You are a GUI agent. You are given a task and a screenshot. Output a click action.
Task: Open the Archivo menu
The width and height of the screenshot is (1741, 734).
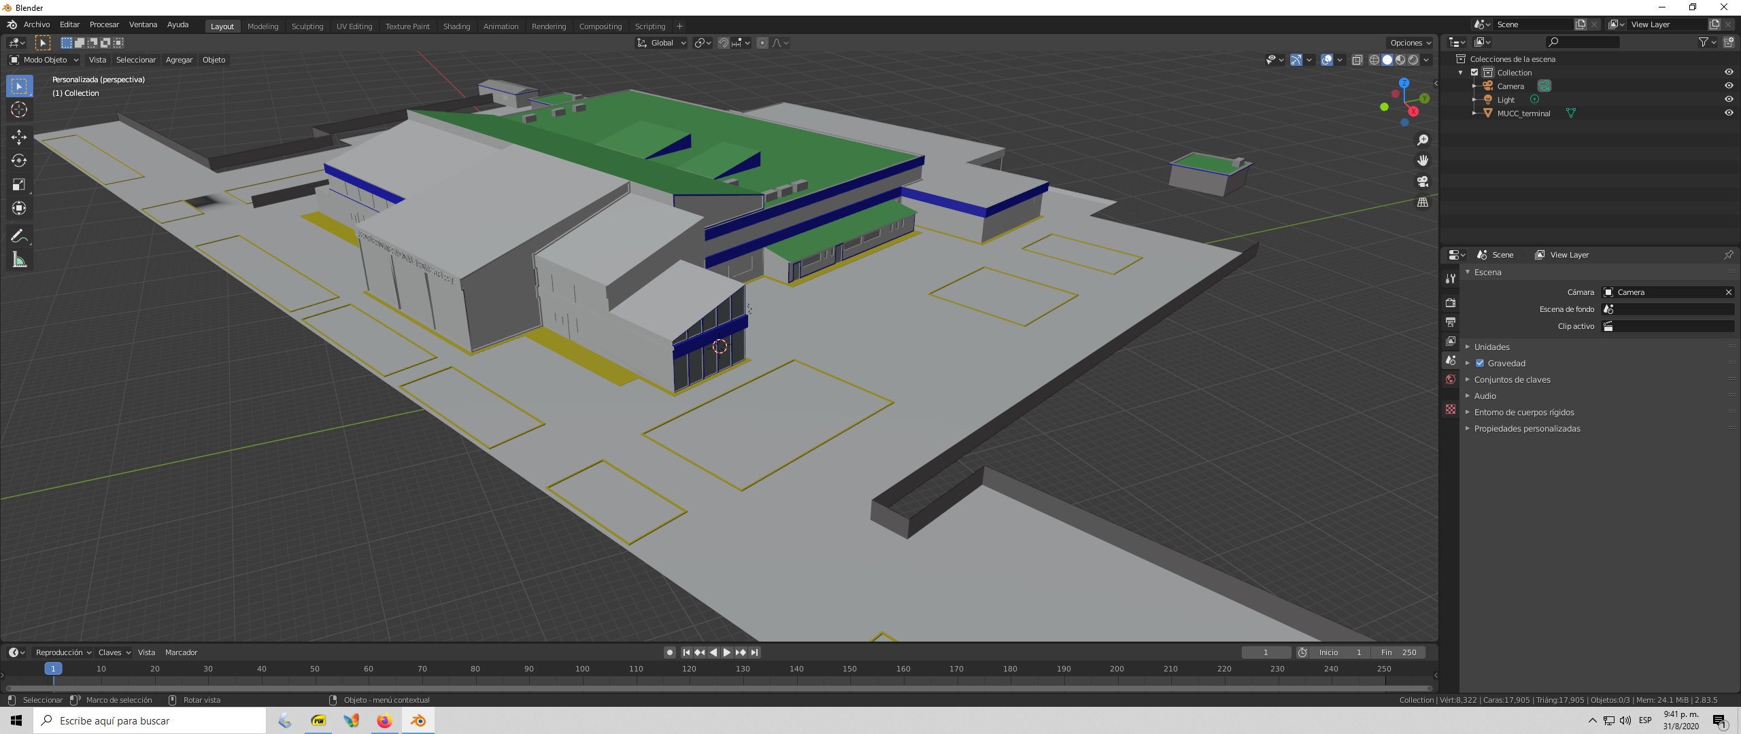pos(37,24)
